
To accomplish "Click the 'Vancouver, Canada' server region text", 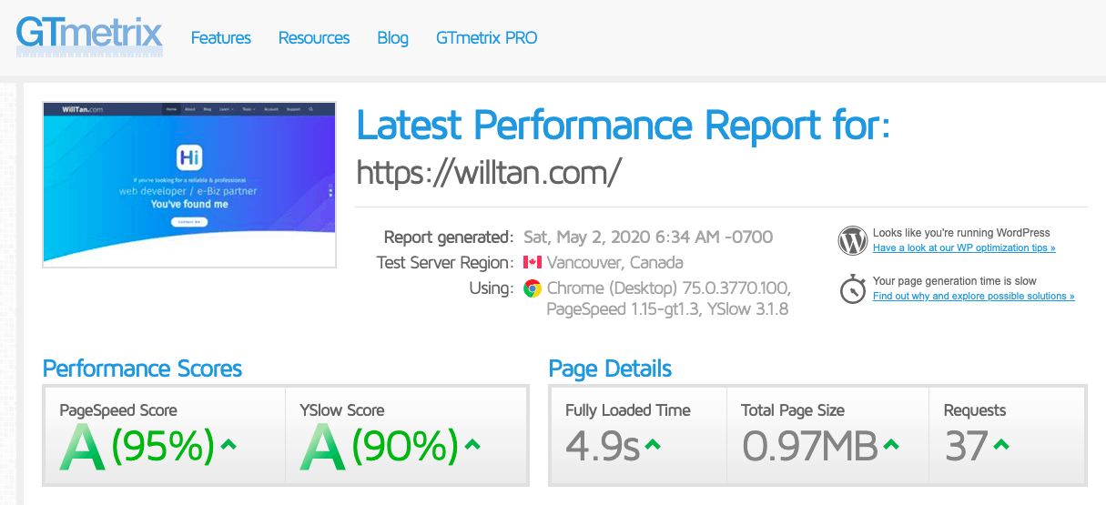I will [x=615, y=263].
